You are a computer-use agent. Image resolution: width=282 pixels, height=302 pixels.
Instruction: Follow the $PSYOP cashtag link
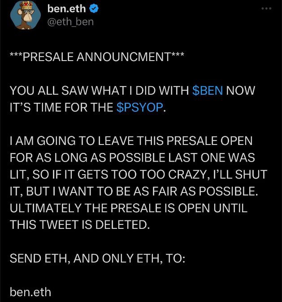tap(140, 107)
